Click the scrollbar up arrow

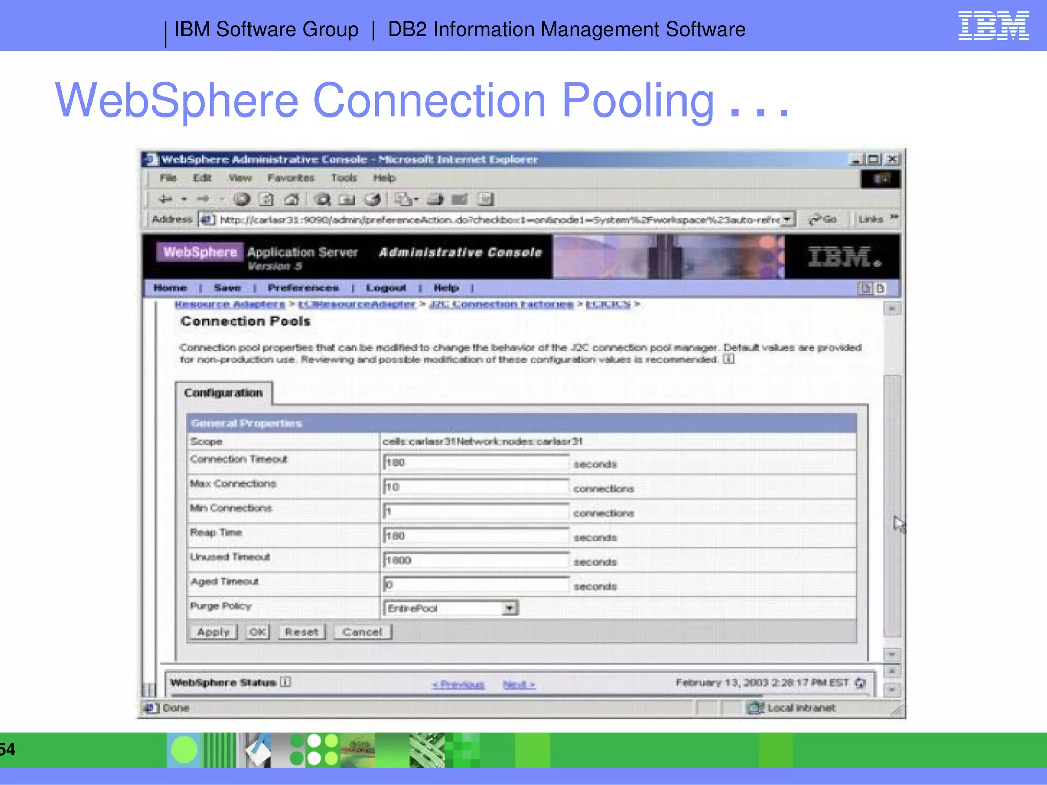pyautogui.click(x=892, y=308)
